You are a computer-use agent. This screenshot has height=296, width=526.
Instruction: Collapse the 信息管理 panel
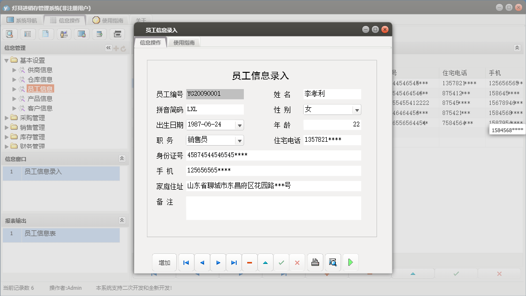109,48
